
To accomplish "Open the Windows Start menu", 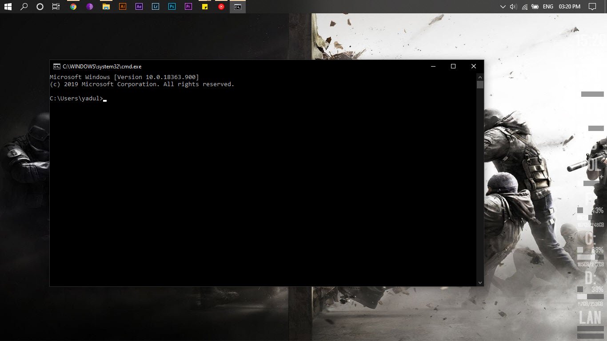I will pyautogui.click(x=8, y=7).
